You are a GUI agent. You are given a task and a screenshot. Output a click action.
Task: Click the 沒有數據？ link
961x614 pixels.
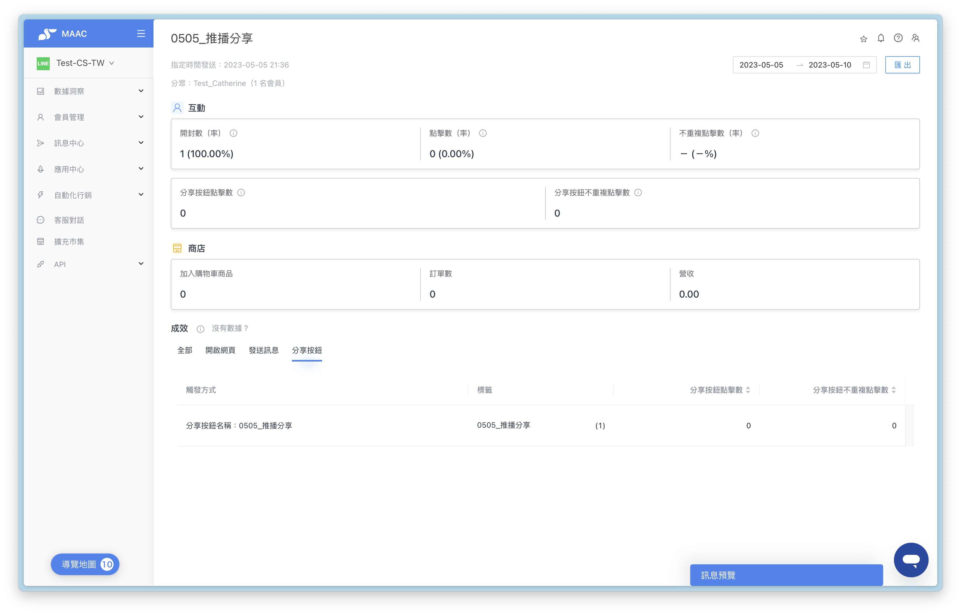(230, 328)
